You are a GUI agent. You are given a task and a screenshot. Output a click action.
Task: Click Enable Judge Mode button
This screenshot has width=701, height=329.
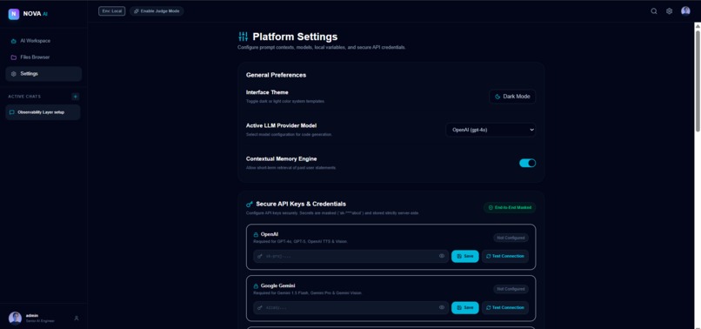tap(157, 11)
